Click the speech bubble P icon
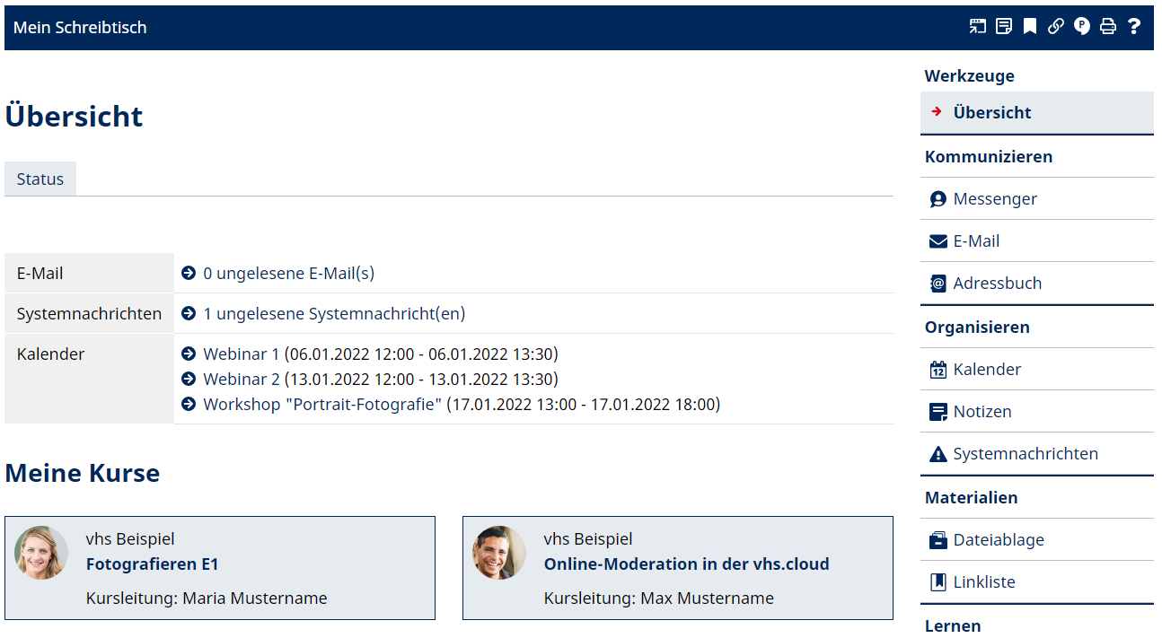The image size is (1162, 638). pyautogui.click(x=1082, y=27)
